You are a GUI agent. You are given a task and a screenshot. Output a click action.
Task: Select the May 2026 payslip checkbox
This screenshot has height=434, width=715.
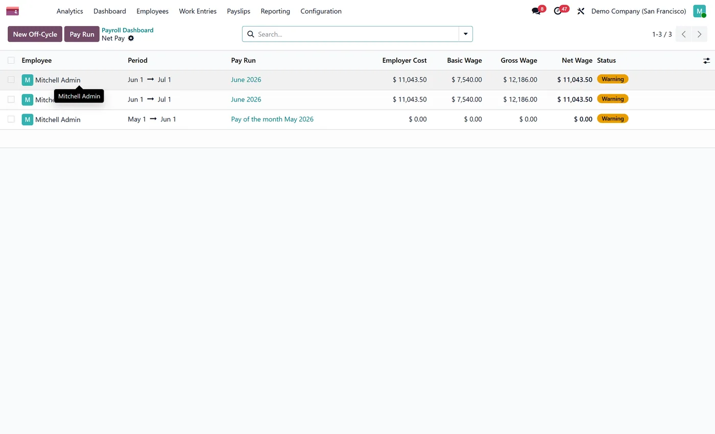(11, 119)
